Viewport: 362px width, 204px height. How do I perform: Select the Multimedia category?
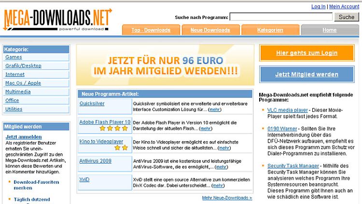[x=18, y=92]
